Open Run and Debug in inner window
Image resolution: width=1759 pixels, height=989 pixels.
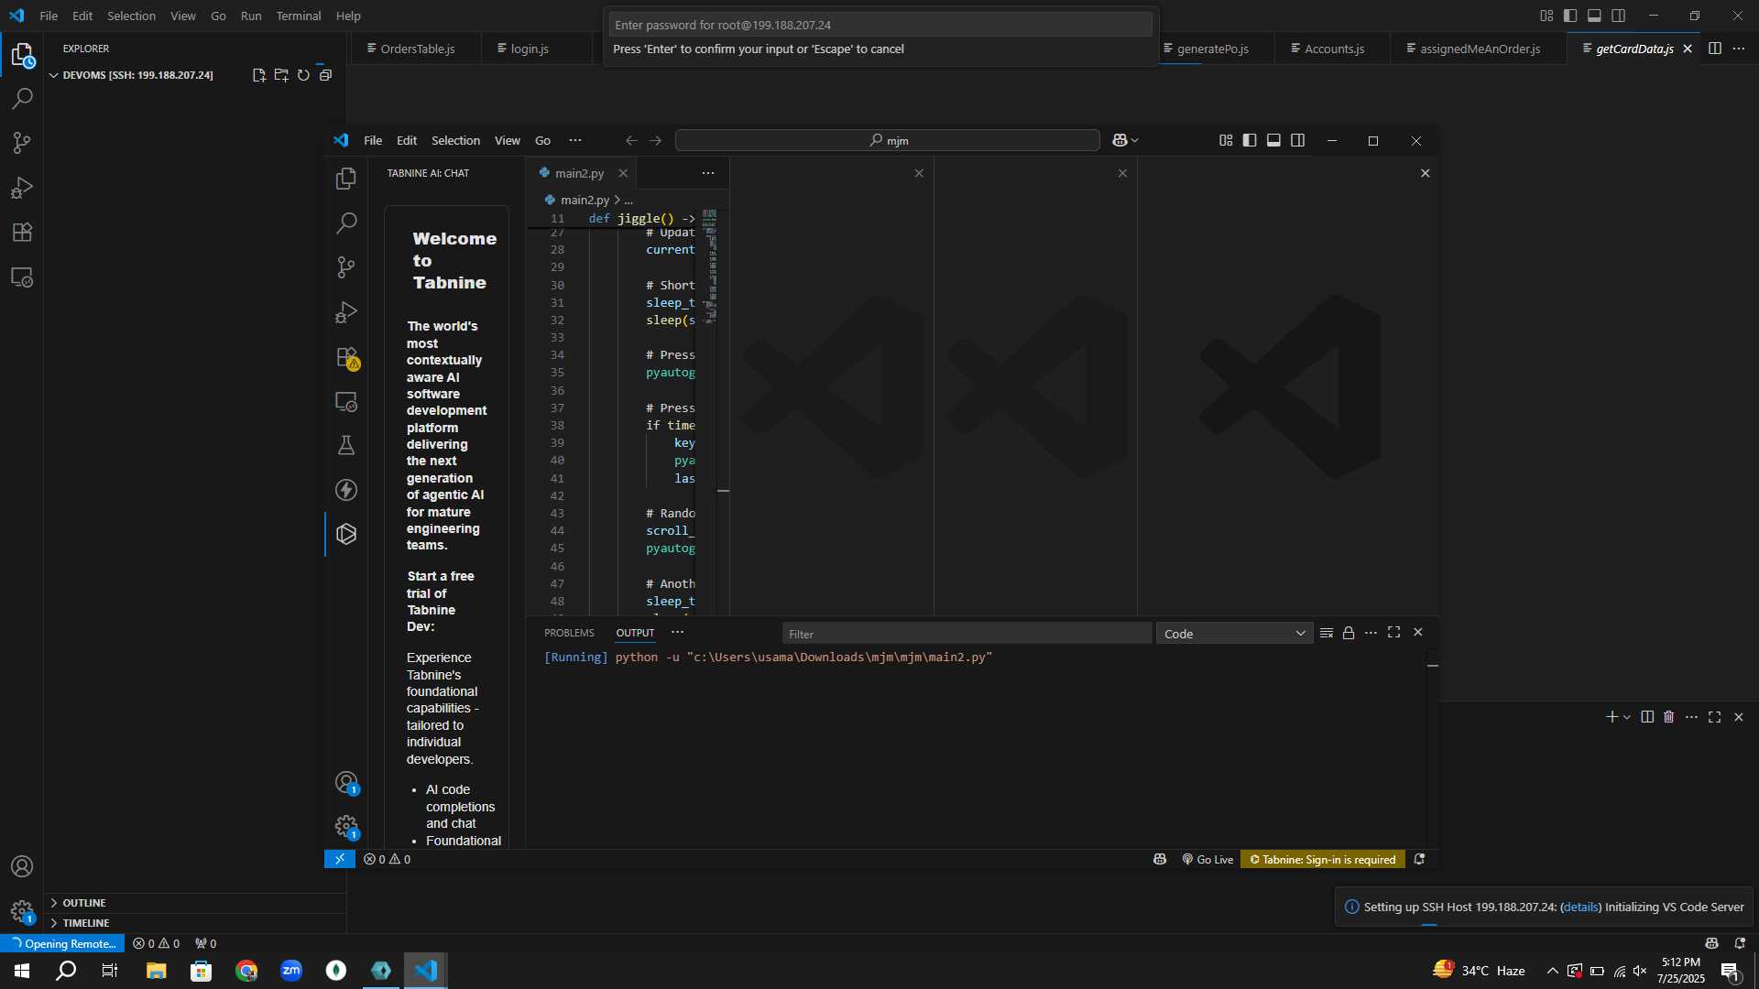pos(346,312)
